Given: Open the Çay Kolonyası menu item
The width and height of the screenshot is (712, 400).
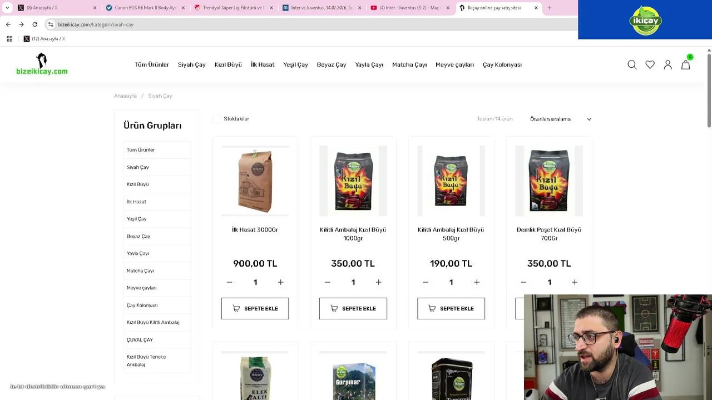Looking at the screenshot, I should click(x=502, y=65).
